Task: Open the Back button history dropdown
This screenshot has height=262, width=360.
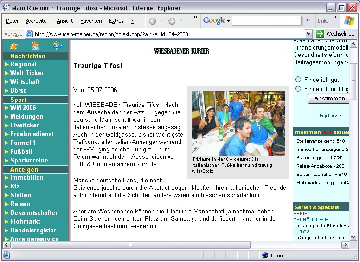Action: click(161, 21)
